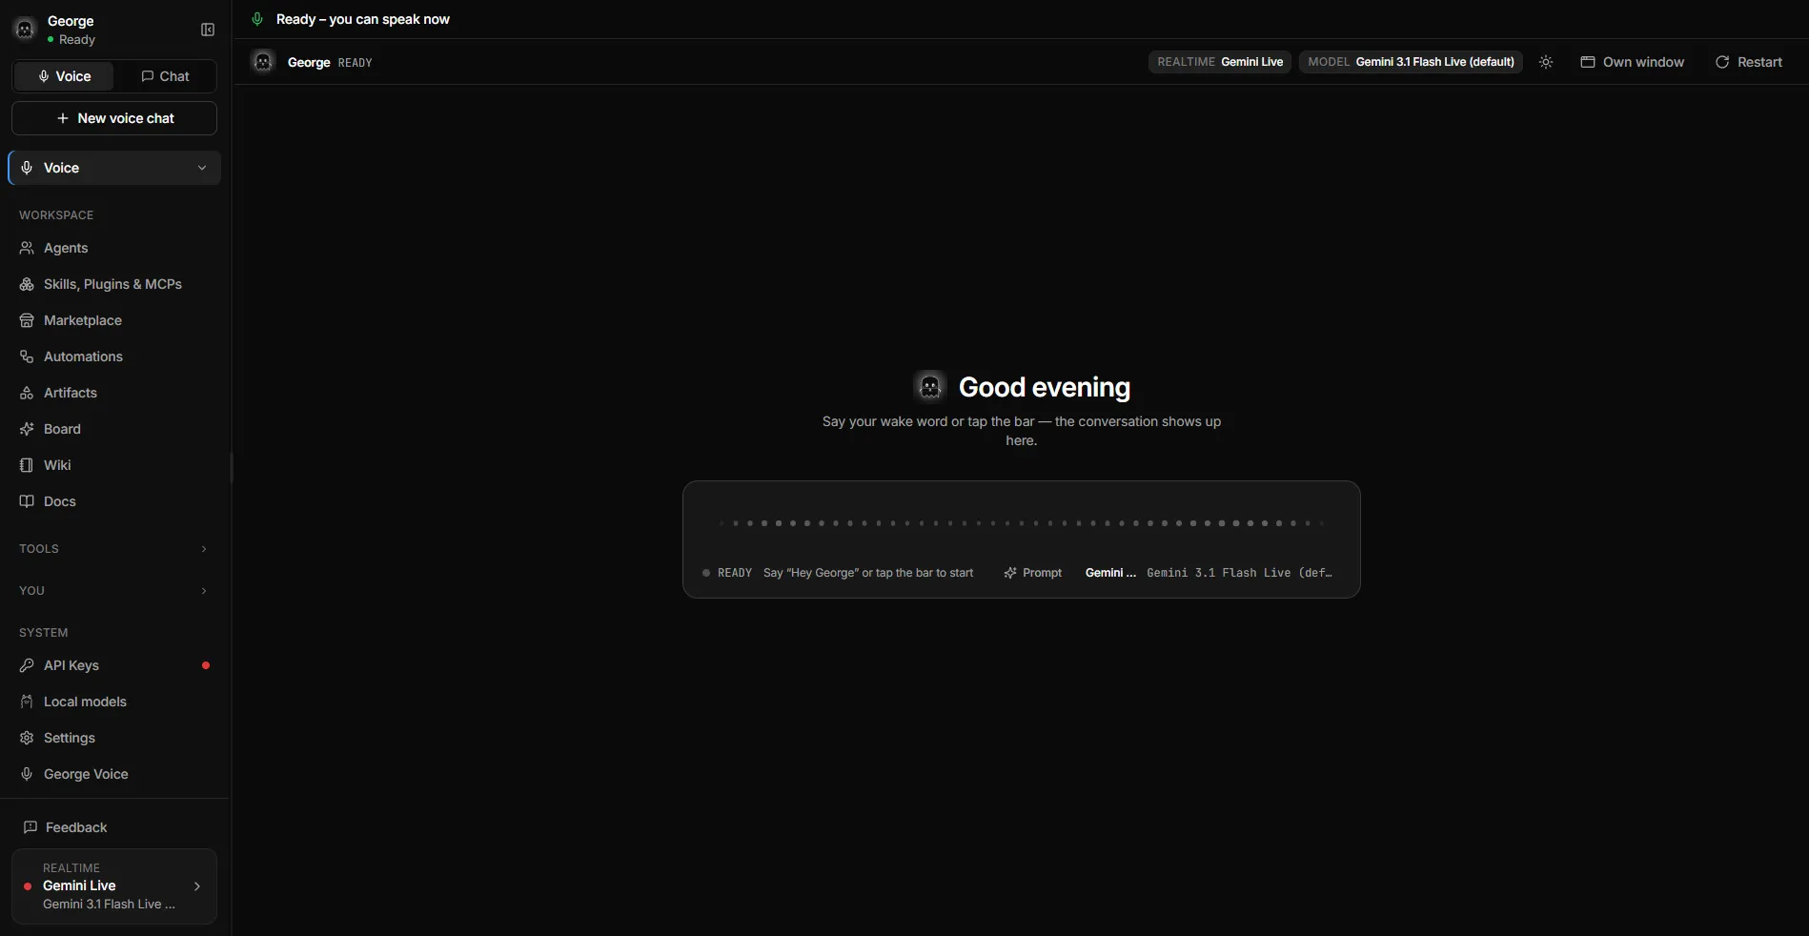Click the Good evening ghost avatar
Image resolution: width=1809 pixels, height=936 pixels.
930,387
